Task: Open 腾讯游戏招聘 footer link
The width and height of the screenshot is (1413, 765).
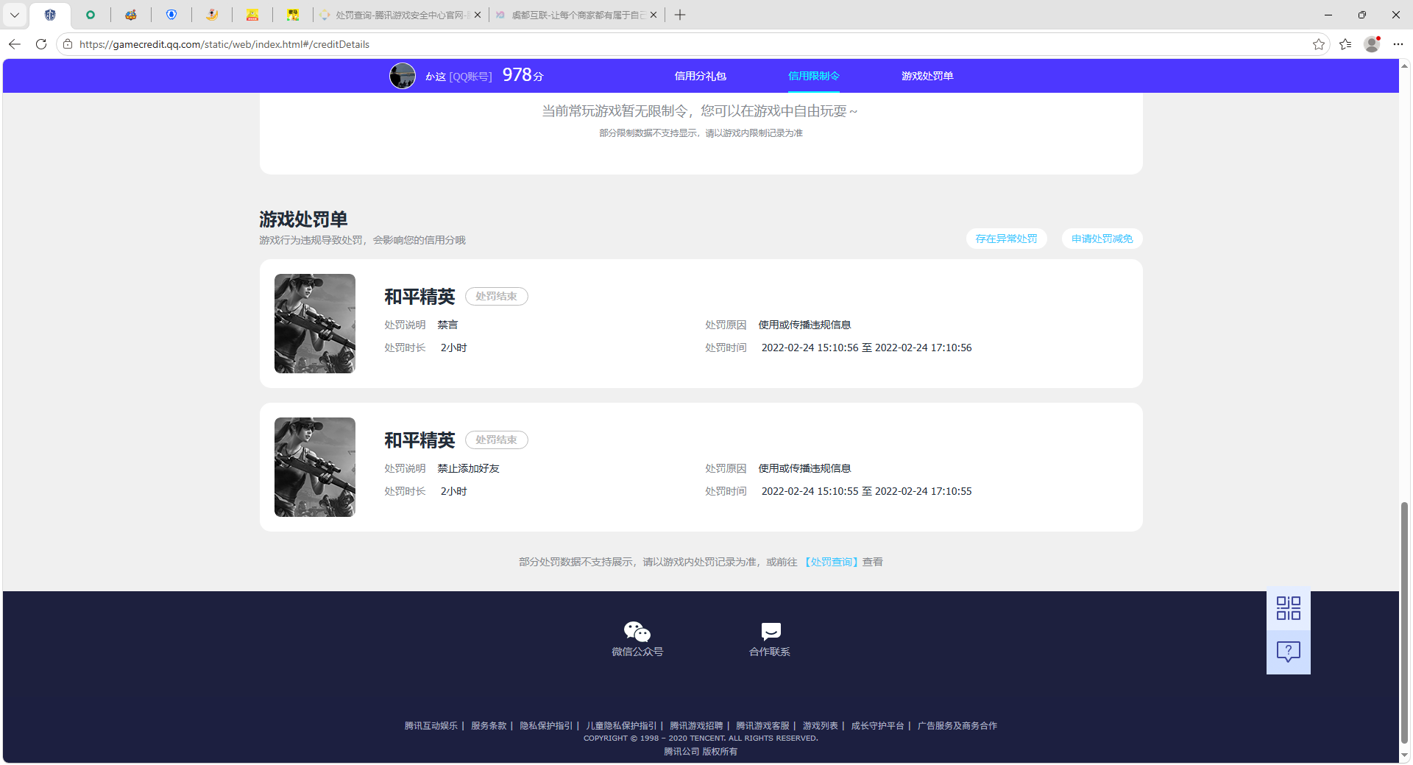Action: tap(696, 726)
